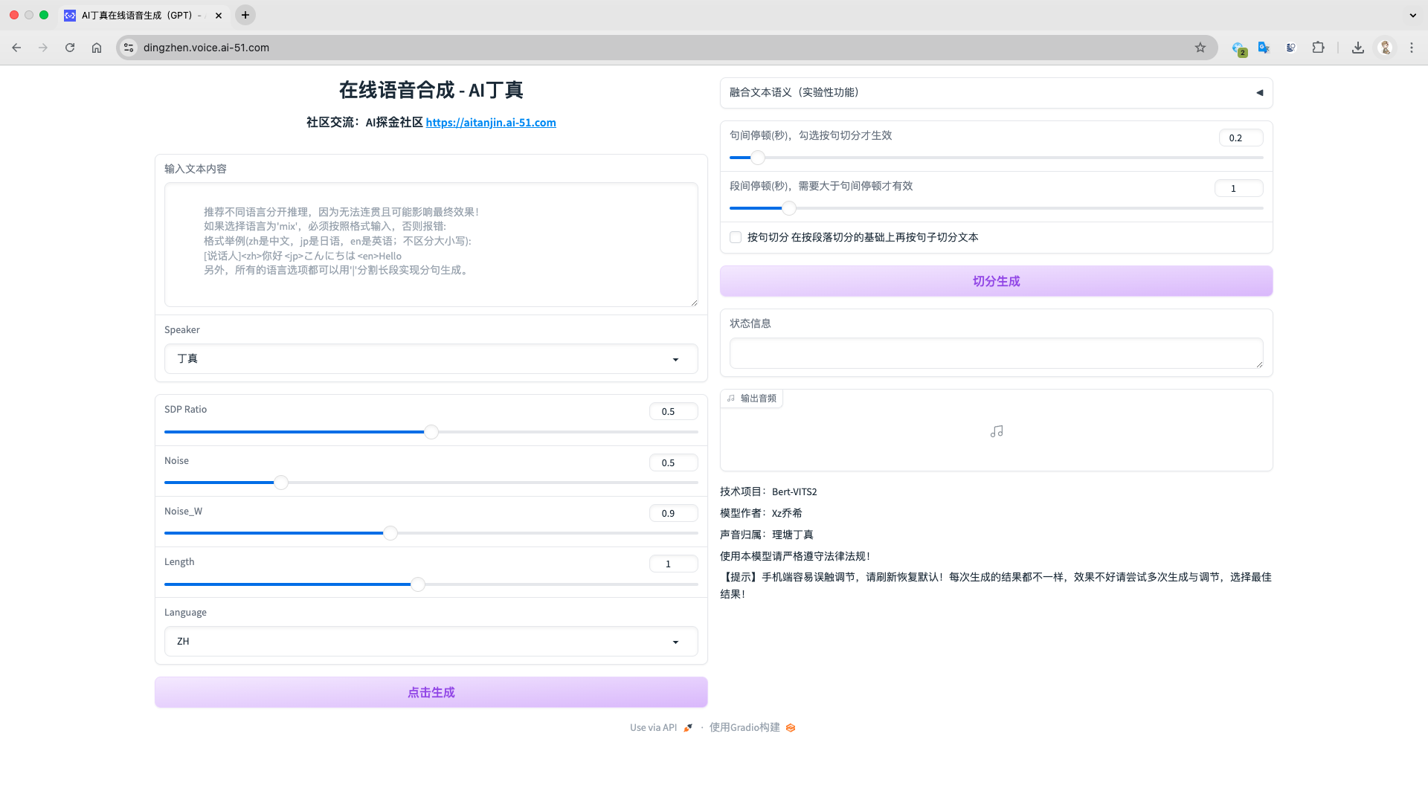Viewport: 1428px width, 803px height.
Task: Enable the 按句切分 checkbox
Action: (x=736, y=237)
